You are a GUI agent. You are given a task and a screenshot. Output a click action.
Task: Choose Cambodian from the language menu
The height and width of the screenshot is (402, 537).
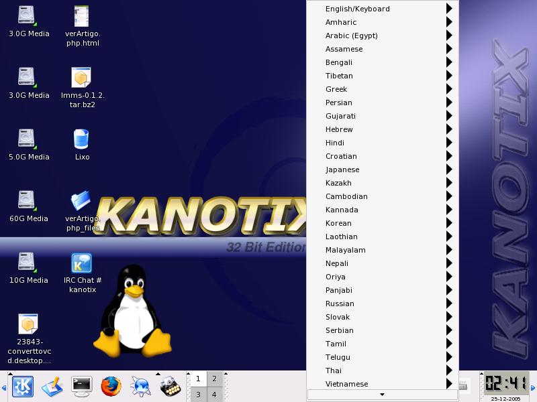(x=383, y=196)
